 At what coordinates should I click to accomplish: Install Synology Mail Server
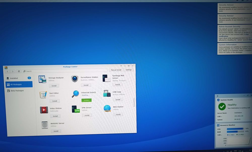[x=117, y=85]
